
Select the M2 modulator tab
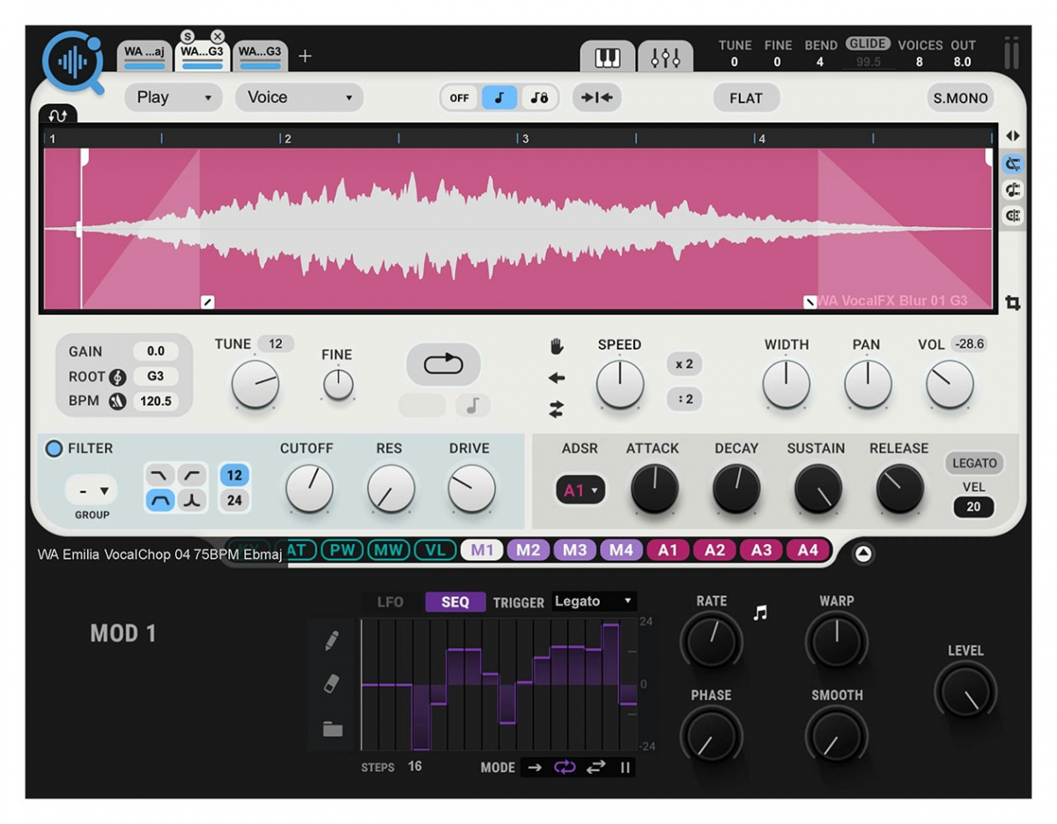(x=528, y=550)
